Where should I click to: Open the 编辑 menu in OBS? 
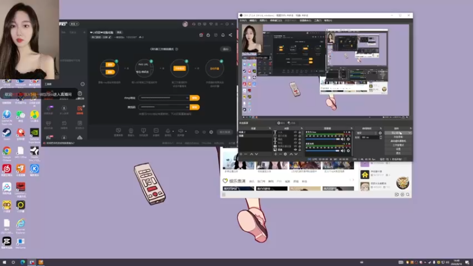253,21
